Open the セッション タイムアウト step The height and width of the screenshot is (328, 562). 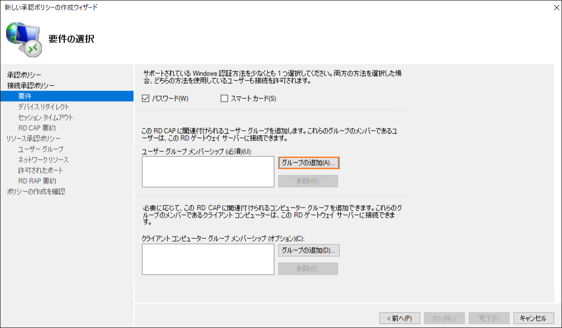46,117
